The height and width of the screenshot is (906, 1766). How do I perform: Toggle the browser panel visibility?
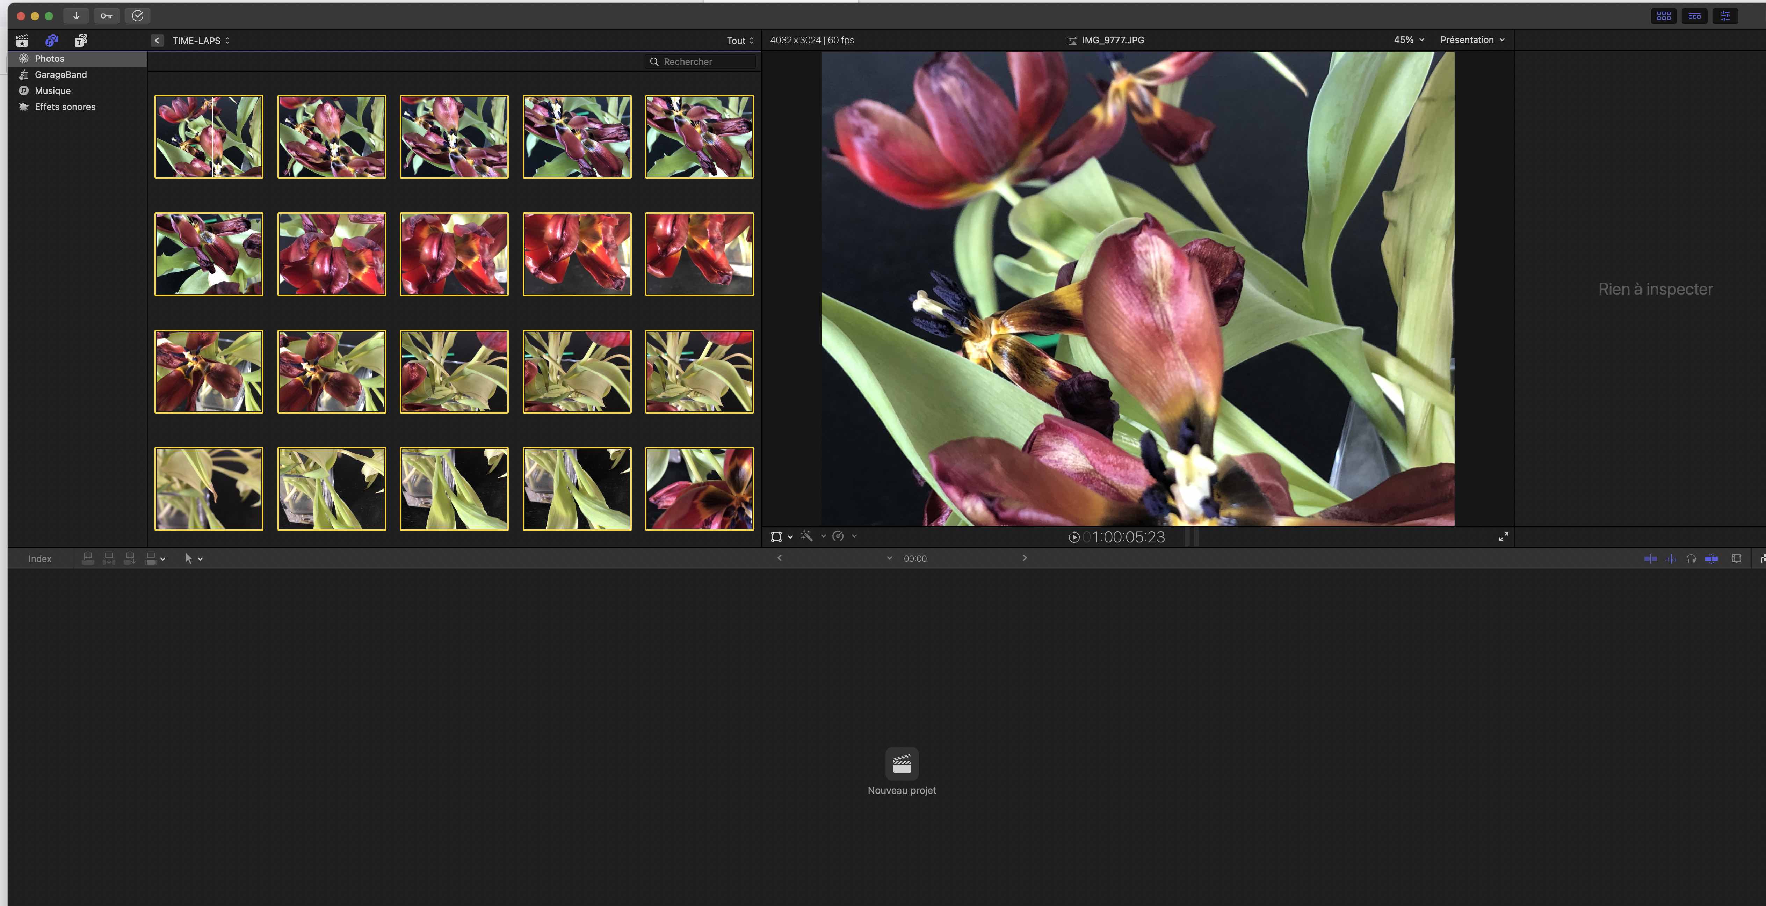tap(1664, 16)
